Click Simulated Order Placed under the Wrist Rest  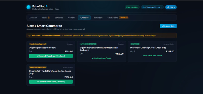tap(101, 58)
